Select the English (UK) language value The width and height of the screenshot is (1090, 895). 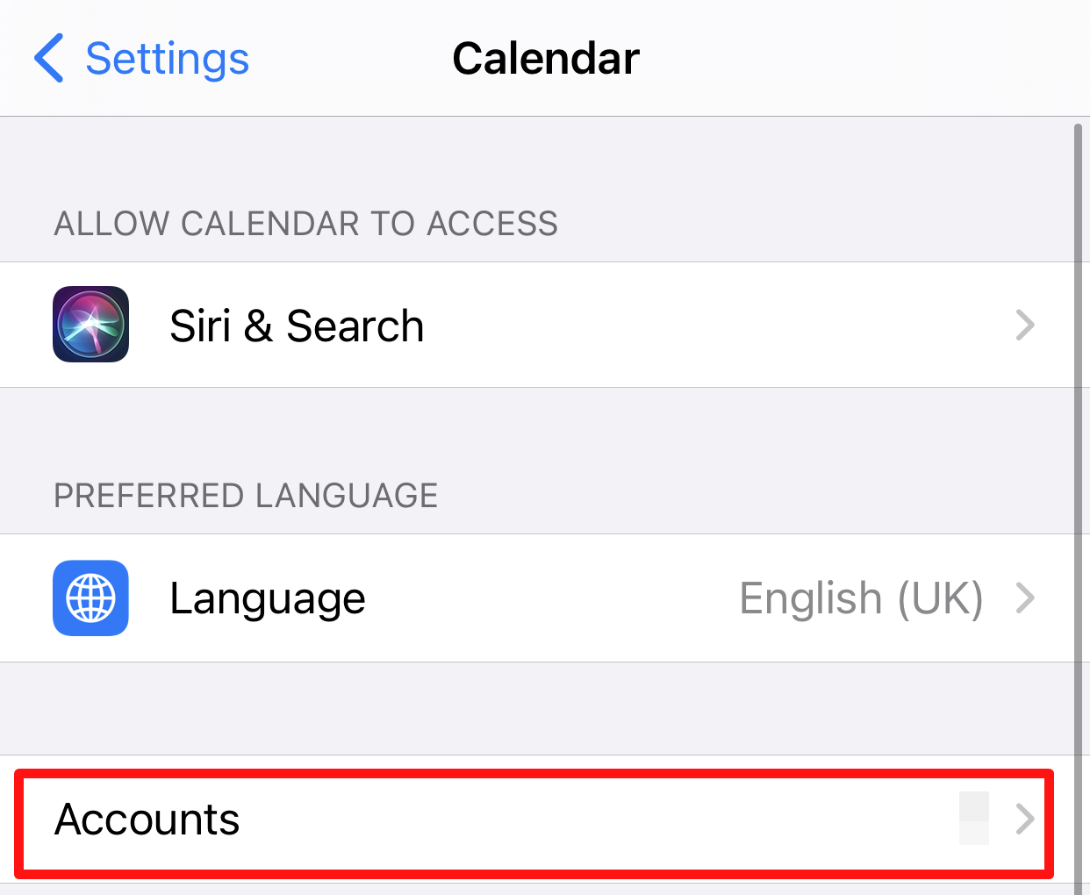click(860, 599)
